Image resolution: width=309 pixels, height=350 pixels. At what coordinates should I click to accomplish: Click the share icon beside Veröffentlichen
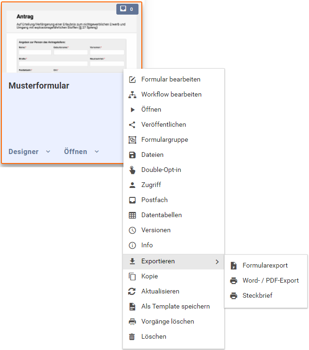(132, 125)
